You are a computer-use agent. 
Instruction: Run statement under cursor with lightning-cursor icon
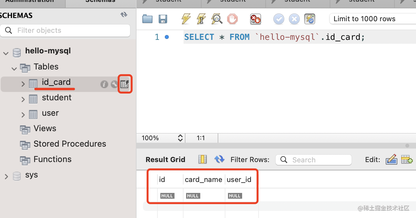coord(201,19)
